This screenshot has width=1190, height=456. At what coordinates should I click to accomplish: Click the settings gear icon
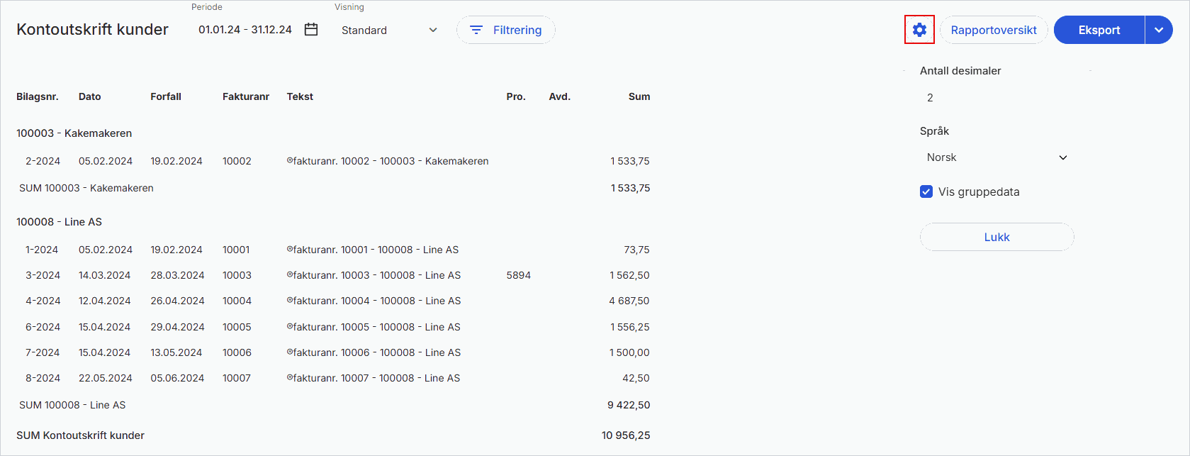click(919, 30)
